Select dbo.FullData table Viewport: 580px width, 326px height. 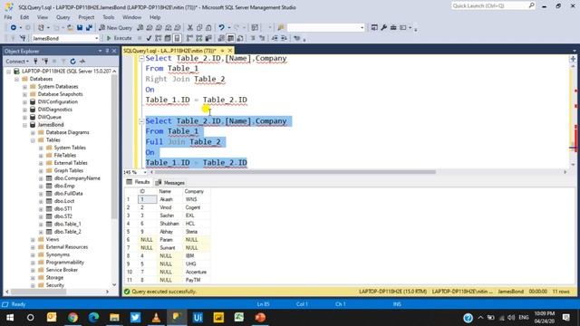68,194
